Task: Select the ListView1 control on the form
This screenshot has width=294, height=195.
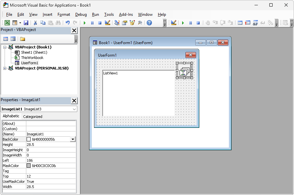Action: (x=138, y=92)
